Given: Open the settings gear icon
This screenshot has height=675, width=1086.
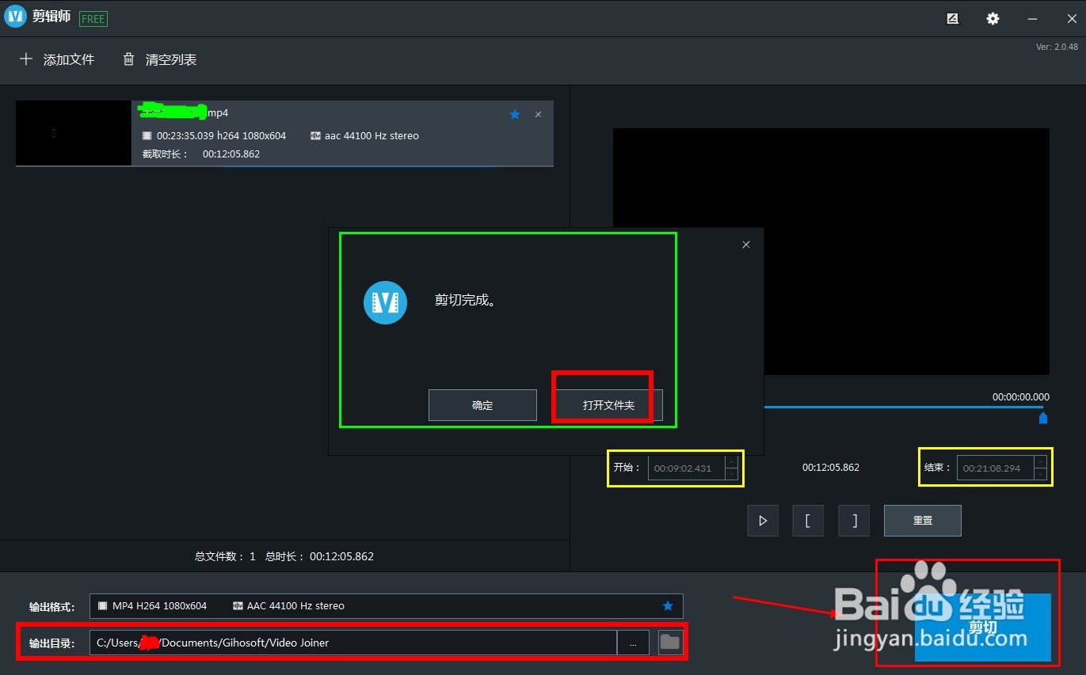Looking at the screenshot, I should coord(993,19).
